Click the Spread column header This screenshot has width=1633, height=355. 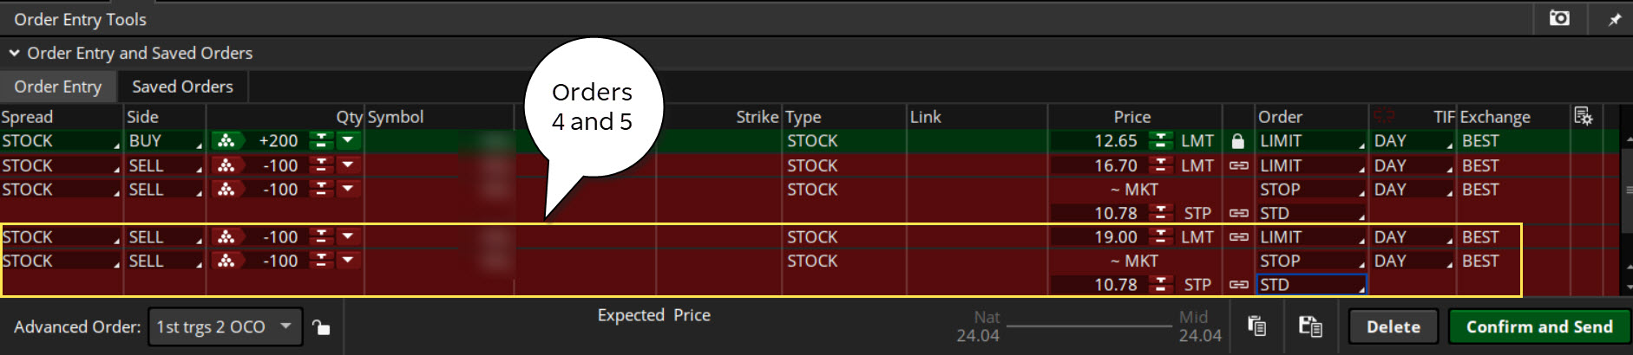tap(27, 116)
